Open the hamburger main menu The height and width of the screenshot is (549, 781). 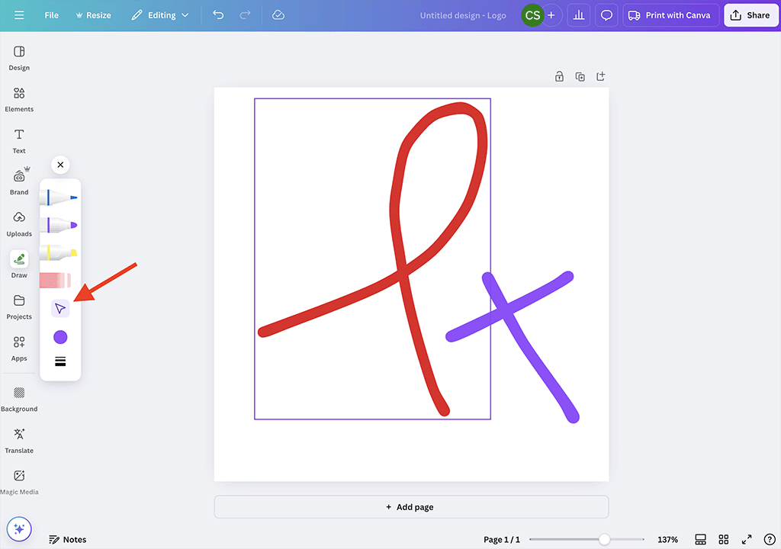pos(19,15)
